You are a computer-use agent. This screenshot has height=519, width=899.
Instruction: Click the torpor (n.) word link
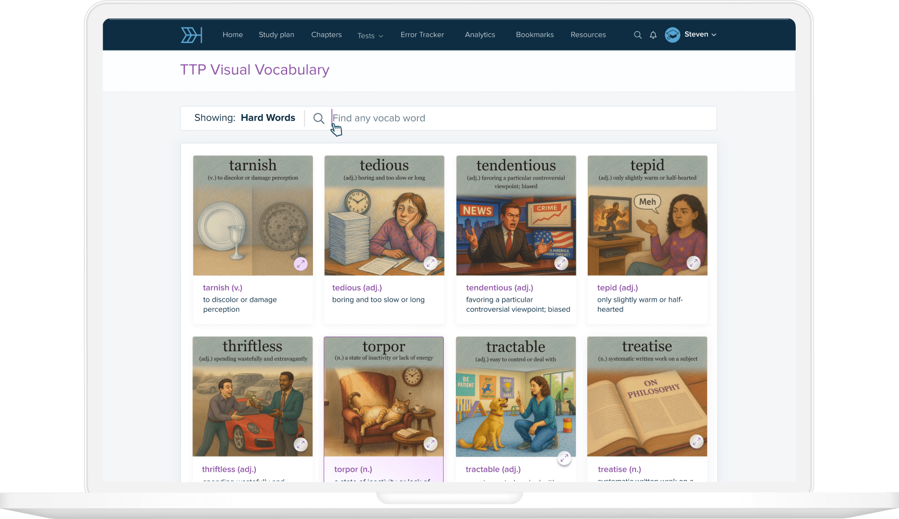[x=353, y=470]
